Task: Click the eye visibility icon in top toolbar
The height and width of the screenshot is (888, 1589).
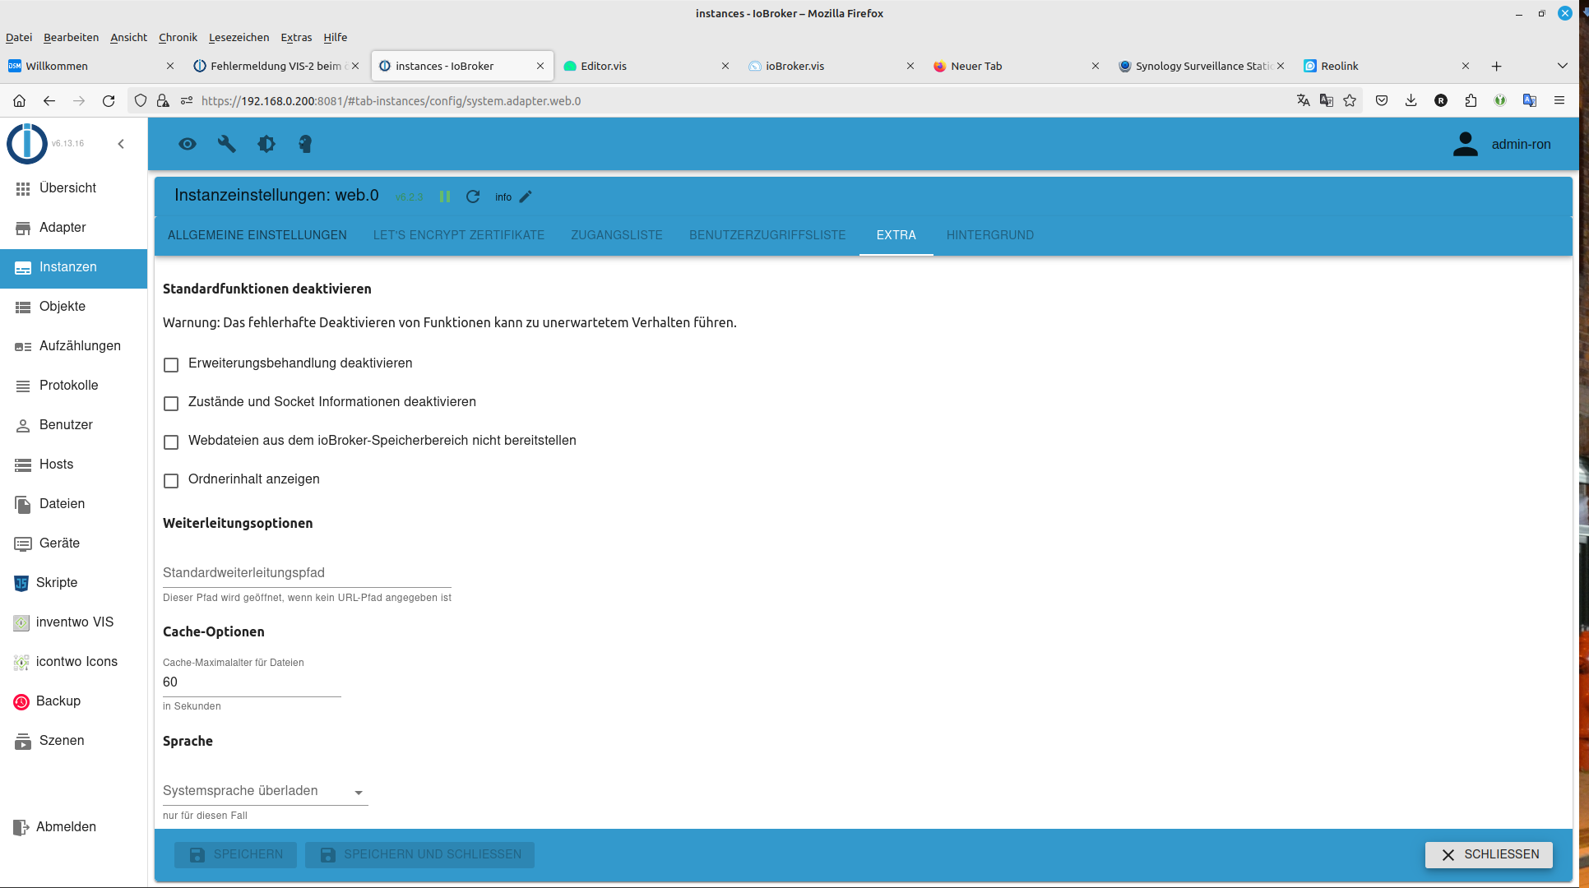Action: coord(188,144)
